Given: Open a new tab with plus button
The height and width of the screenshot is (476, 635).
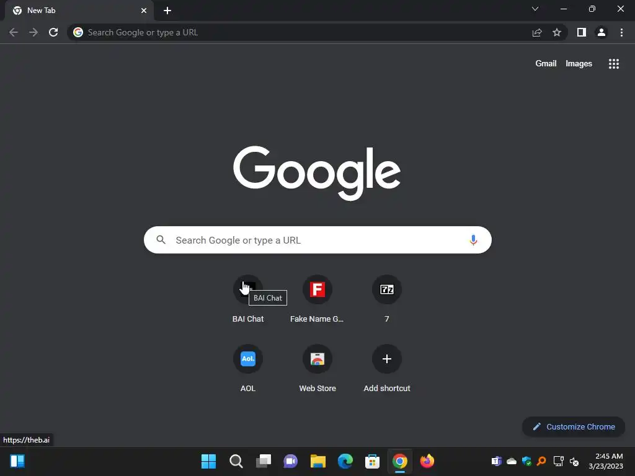Looking at the screenshot, I should click(167, 11).
